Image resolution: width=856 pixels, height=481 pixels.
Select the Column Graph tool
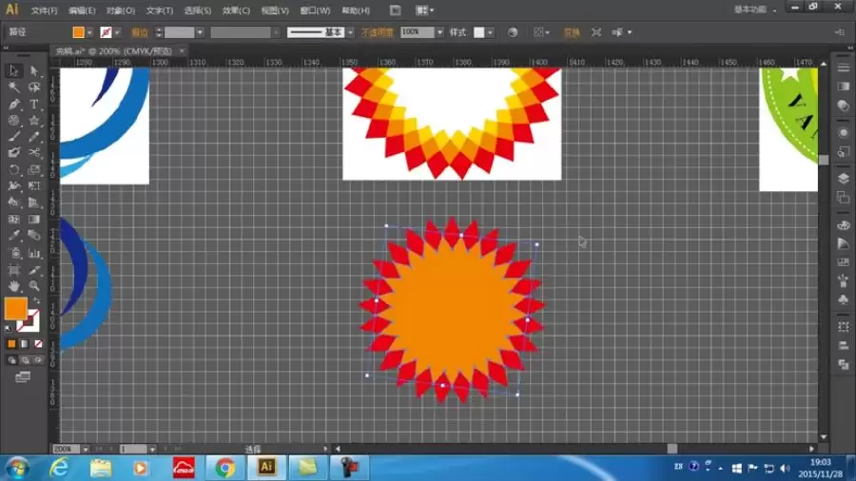[x=34, y=253]
